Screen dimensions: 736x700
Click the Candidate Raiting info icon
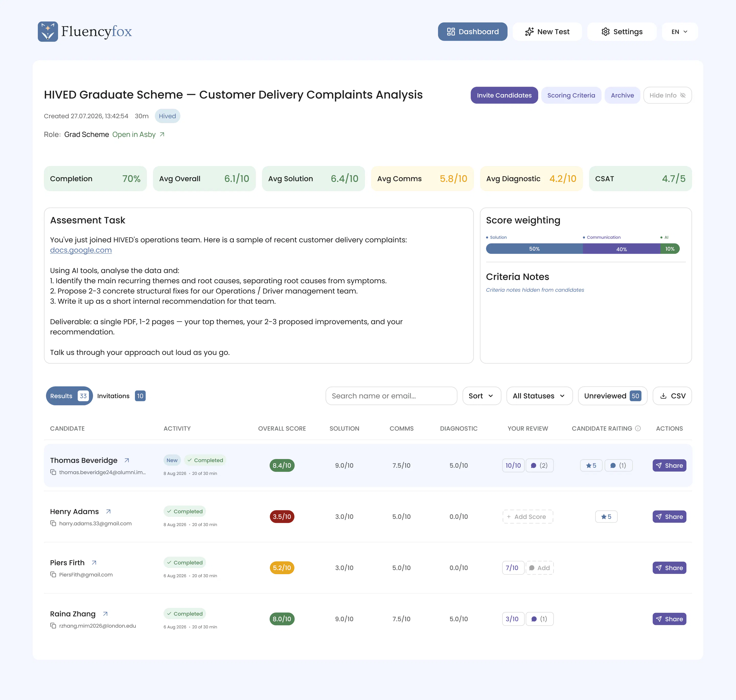pyautogui.click(x=638, y=428)
